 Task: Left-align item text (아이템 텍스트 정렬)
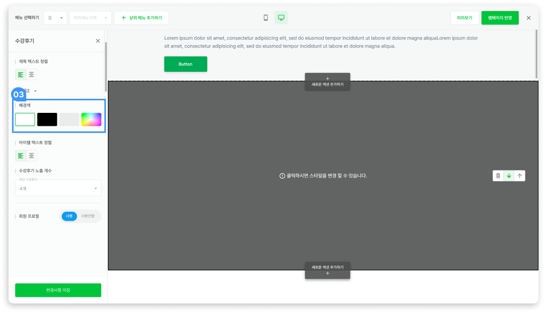click(21, 155)
